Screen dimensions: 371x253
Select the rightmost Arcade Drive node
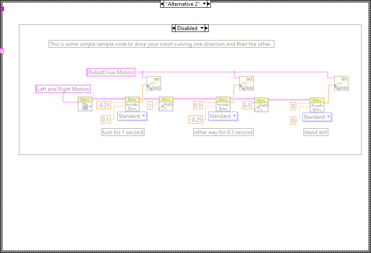[x=317, y=105]
